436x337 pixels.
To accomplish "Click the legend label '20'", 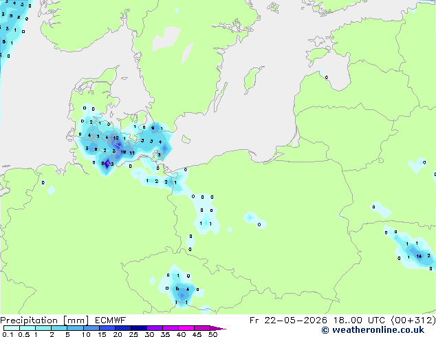I will (x=118, y=334).
